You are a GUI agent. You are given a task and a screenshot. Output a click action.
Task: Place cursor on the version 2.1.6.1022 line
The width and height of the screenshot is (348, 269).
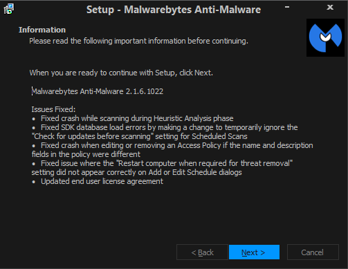click(x=98, y=91)
